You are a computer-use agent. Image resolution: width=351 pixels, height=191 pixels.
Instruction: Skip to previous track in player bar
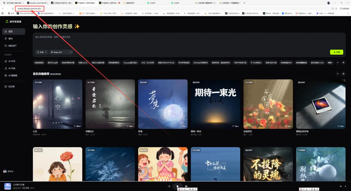pyautogui.click(x=169, y=186)
